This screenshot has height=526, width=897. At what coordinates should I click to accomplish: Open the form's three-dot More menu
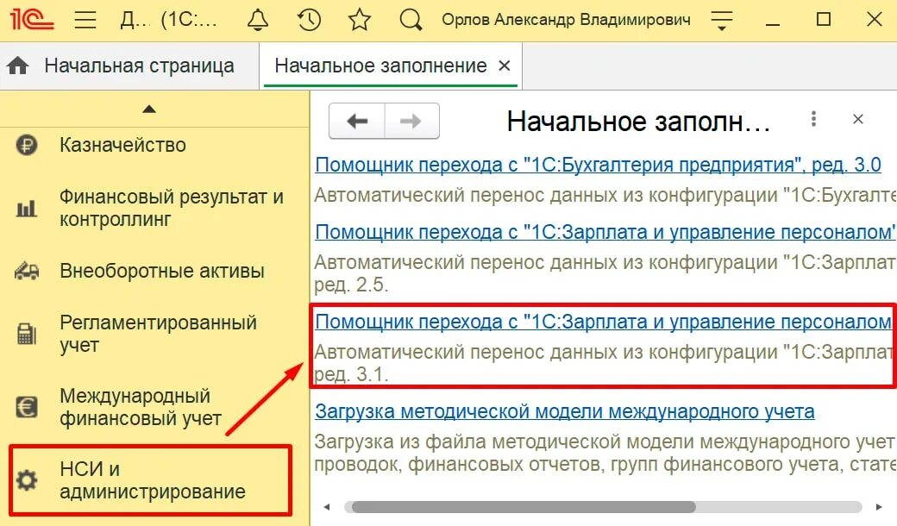pos(813,119)
